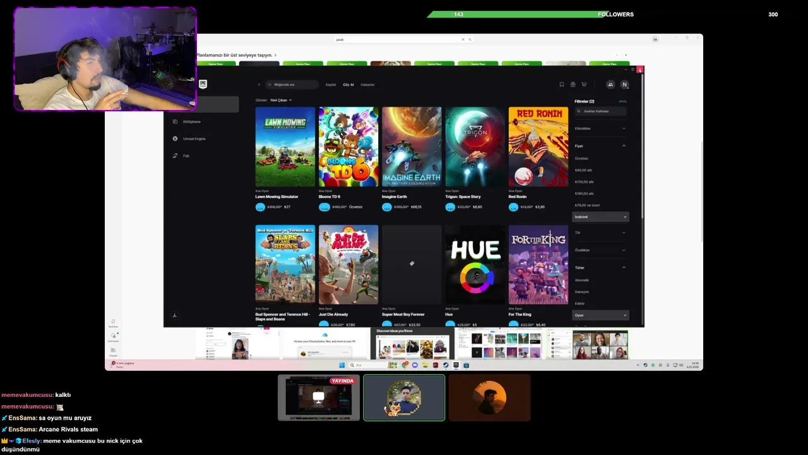Click the search magnifier in background window
This screenshot has width=808, height=455.
click(470, 39)
